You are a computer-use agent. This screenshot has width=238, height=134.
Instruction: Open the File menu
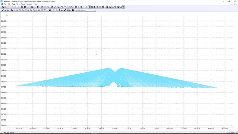(x=5, y=4)
